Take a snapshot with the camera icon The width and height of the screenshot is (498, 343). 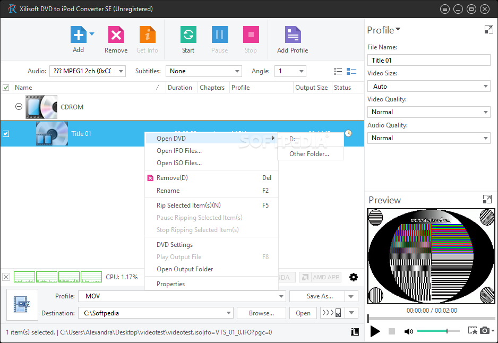pyautogui.click(x=484, y=331)
